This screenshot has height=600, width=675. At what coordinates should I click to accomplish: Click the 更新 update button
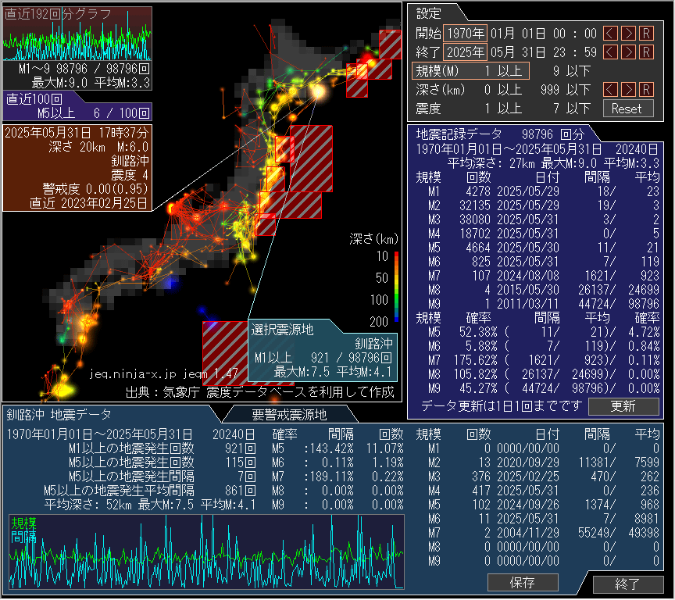coord(623,406)
